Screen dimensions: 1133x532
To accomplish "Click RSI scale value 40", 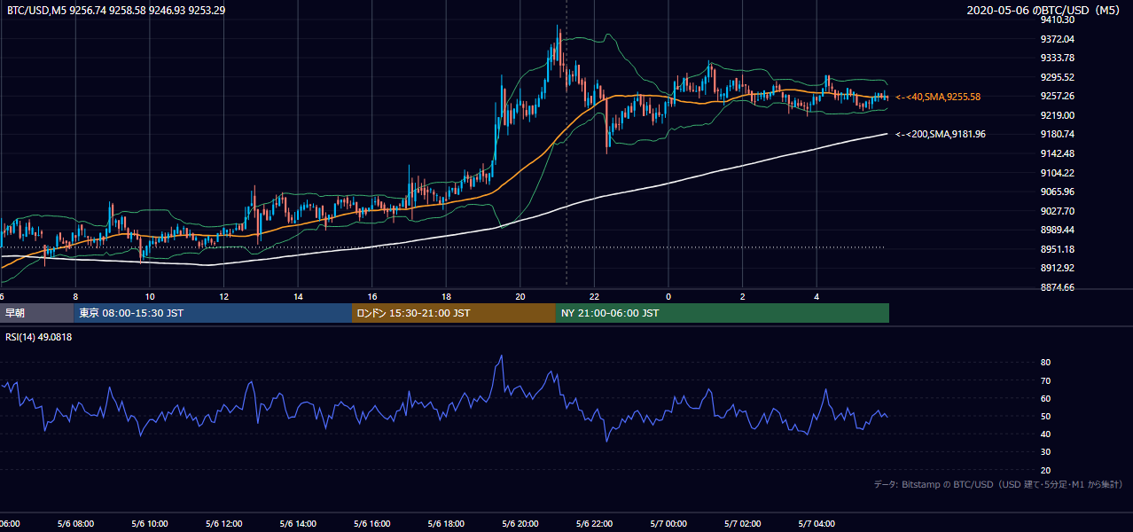I will pos(1045,434).
